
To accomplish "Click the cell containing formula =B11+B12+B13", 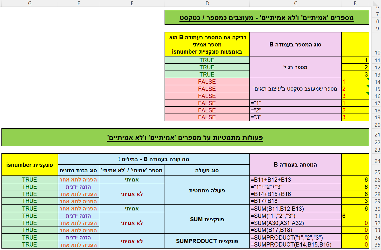I will (295, 180).
